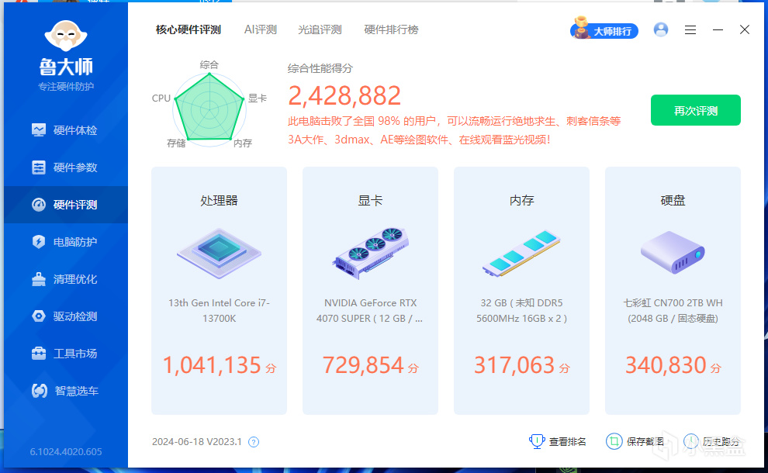This screenshot has width=768, height=473.
Task: Click the 显卡 card title
Action: tap(370, 200)
